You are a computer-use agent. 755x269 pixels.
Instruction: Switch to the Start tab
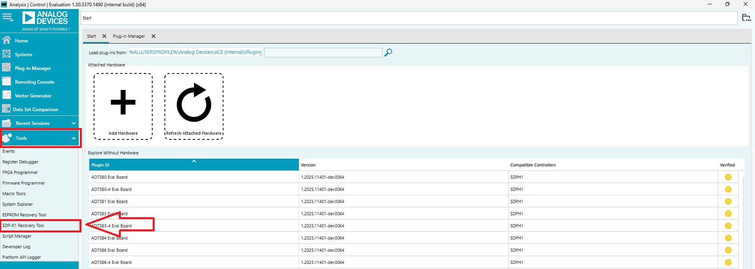[x=91, y=36]
